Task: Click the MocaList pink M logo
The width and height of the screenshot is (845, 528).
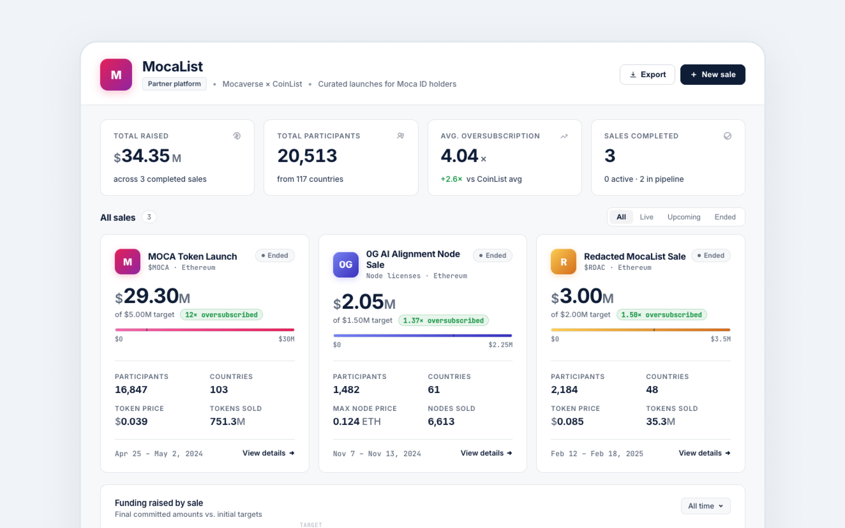Action: 116,75
